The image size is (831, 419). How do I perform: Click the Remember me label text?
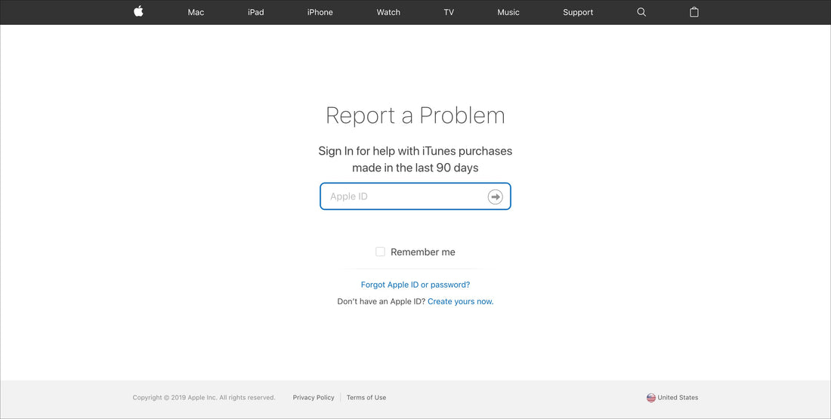pyautogui.click(x=423, y=252)
